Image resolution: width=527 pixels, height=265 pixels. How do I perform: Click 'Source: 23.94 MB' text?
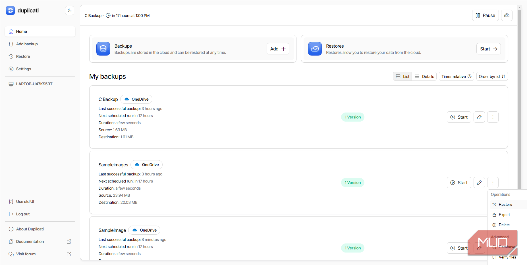114,195
